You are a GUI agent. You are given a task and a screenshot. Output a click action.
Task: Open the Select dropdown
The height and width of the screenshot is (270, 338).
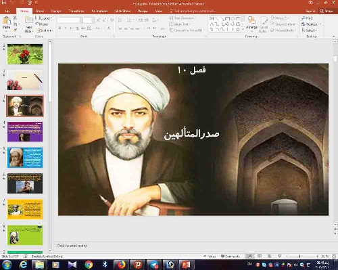pyautogui.click(x=310, y=30)
